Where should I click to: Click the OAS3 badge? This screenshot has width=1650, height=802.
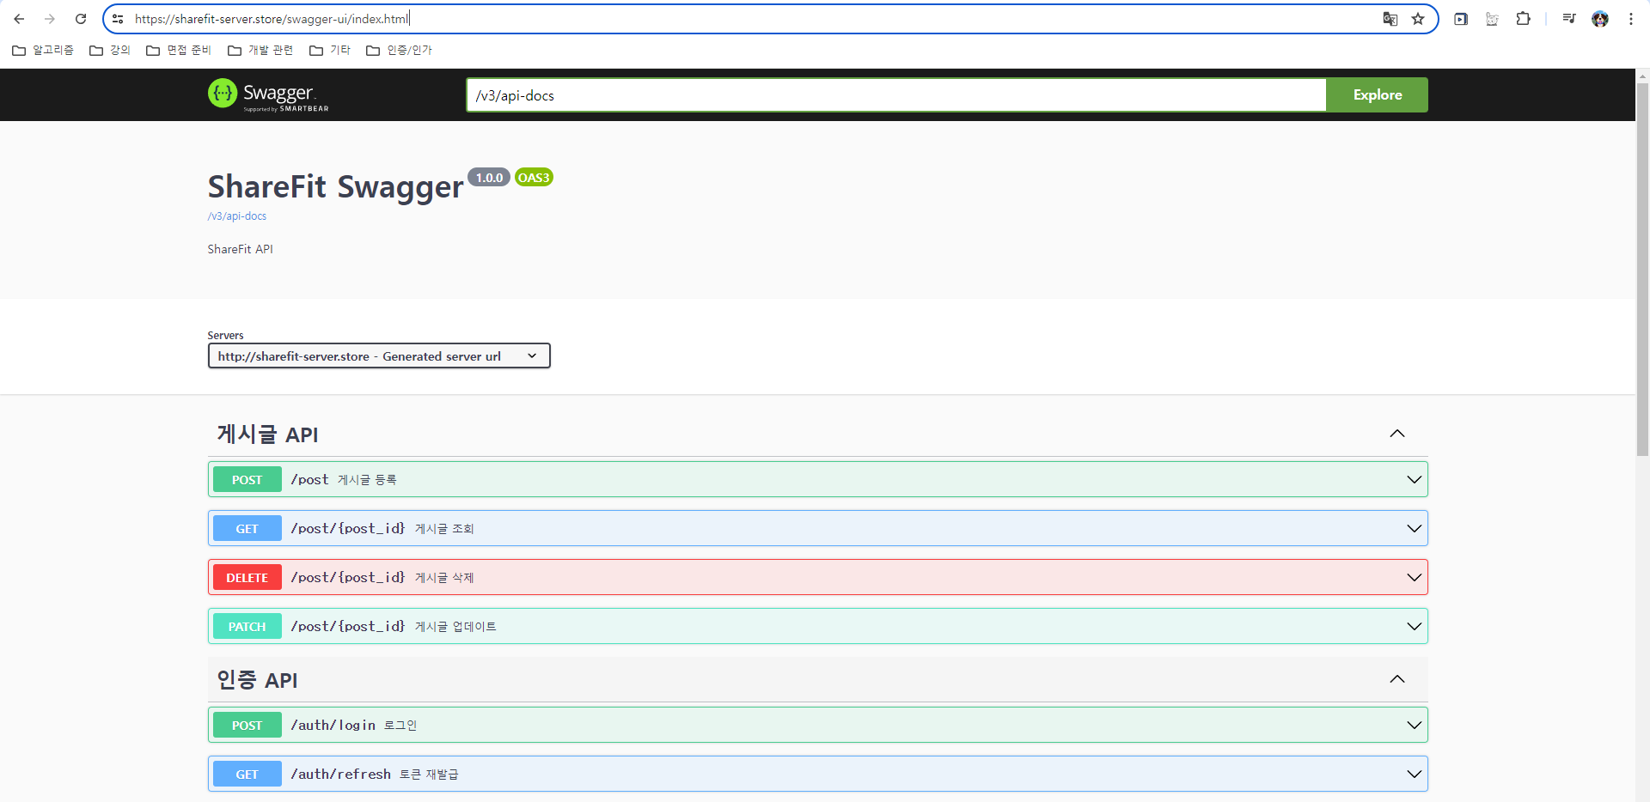(534, 178)
